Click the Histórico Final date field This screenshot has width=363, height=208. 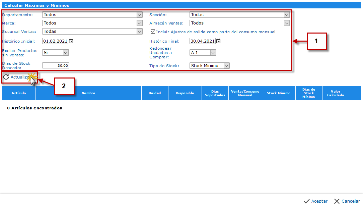(203, 41)
